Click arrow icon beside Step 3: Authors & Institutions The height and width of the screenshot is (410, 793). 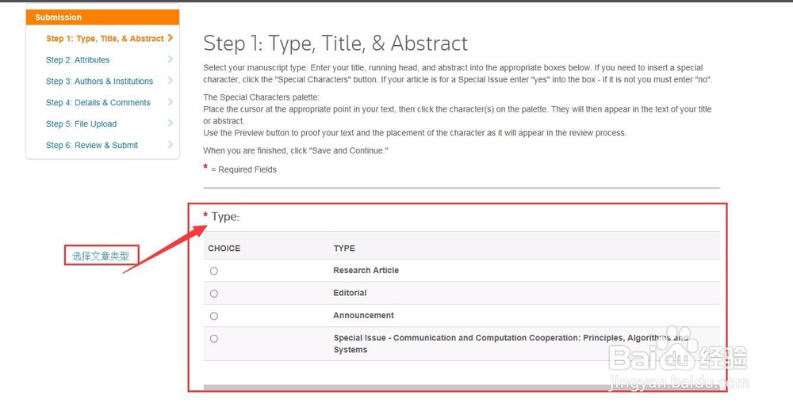click(170, 80)
